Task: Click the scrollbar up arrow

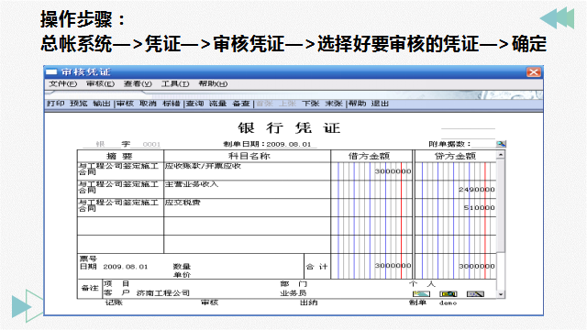Action: pos(501,154)
